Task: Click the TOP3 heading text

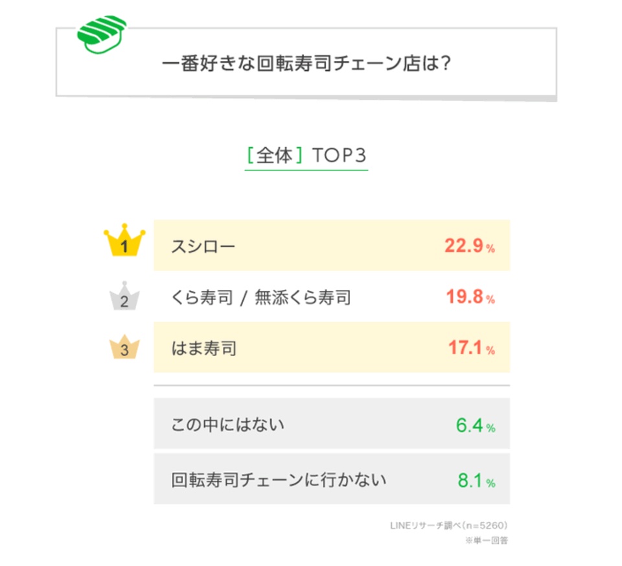Action: coord(340,156)
